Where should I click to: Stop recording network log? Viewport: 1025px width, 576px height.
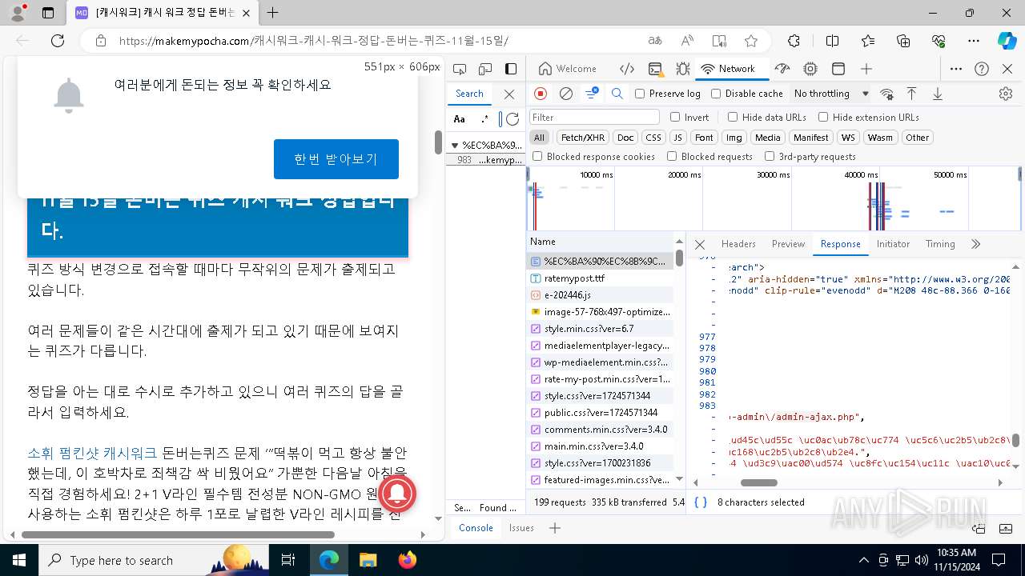(x=541, y=94)
